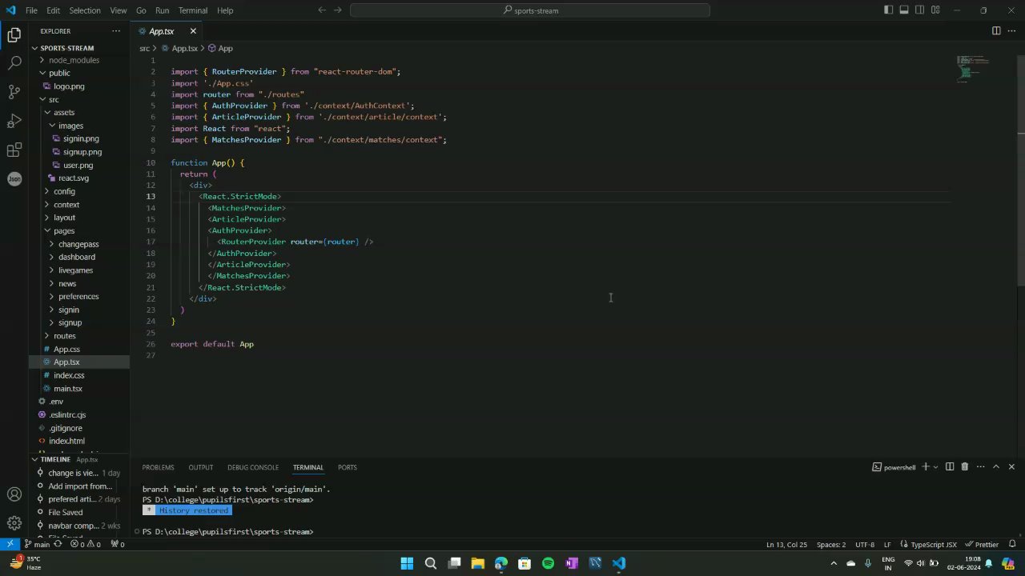The width and height of the screenshot is (1025, 576).
Task: Toggle the bottom panel visibility
Action: (904, 10)
